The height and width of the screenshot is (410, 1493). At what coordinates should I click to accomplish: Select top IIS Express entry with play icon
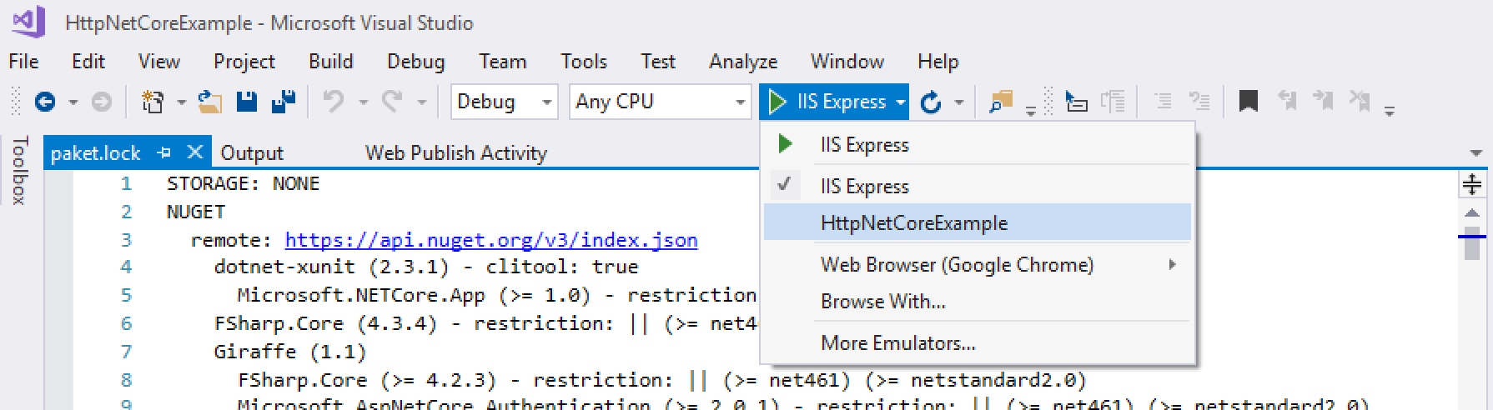pos(978,144)
